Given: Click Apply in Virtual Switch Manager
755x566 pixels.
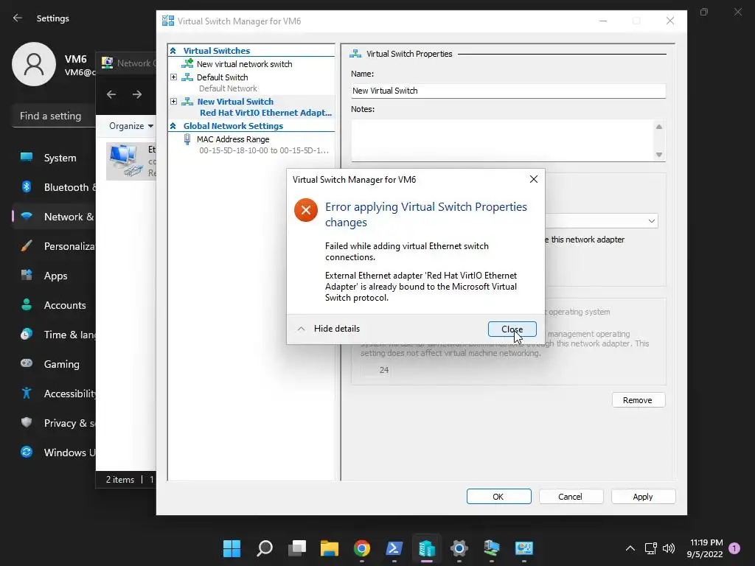Looking at the screenshot, I should (643, 496).
